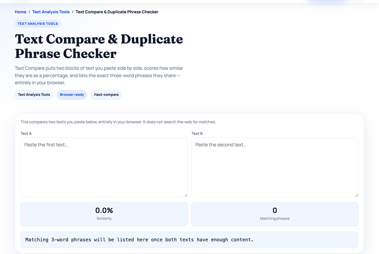
Task: Click the TEXT ANALYSIS TOOLS category badge
Action: 38,24
